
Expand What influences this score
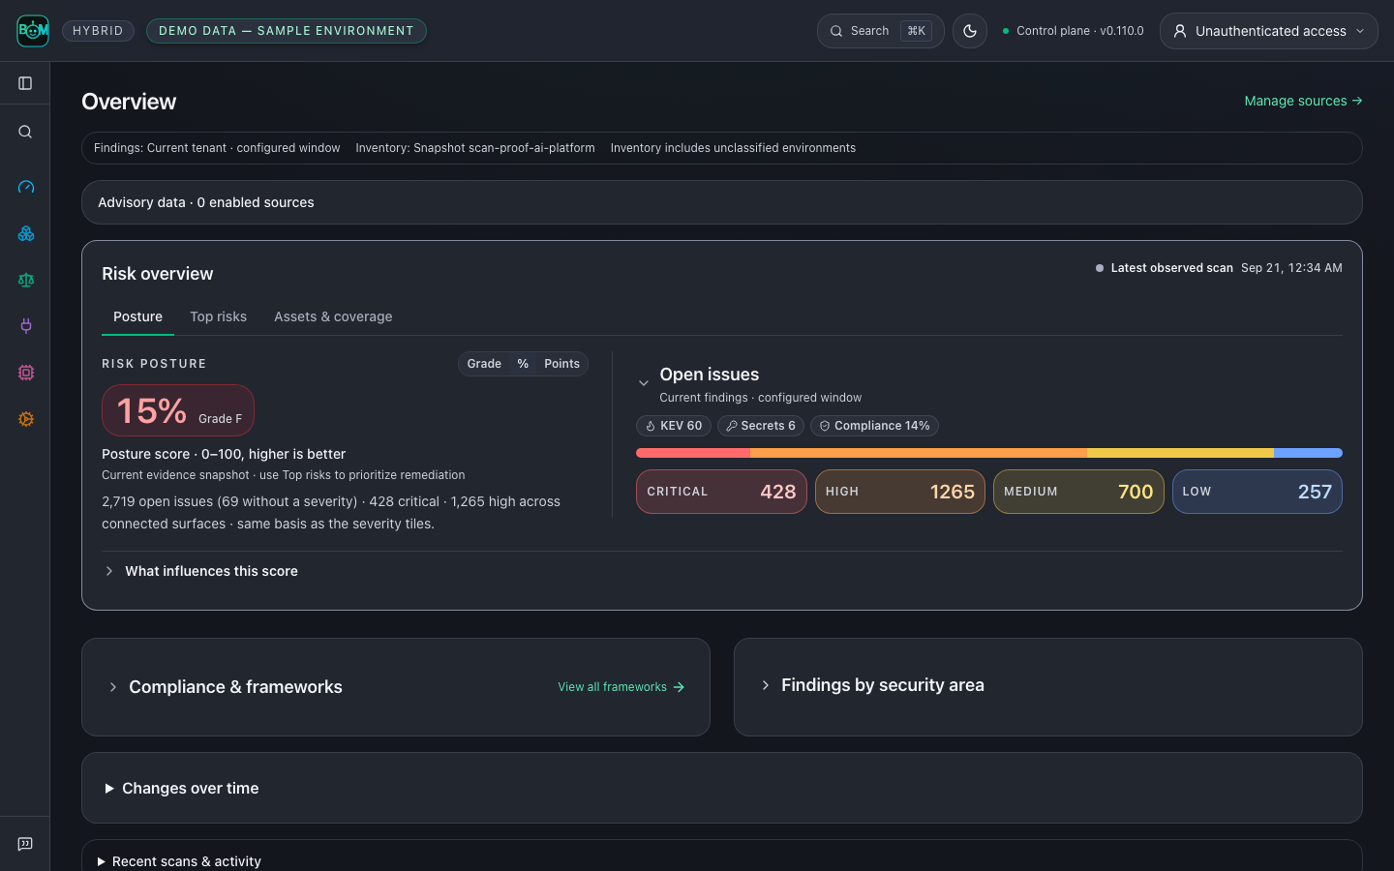[201, 571]
